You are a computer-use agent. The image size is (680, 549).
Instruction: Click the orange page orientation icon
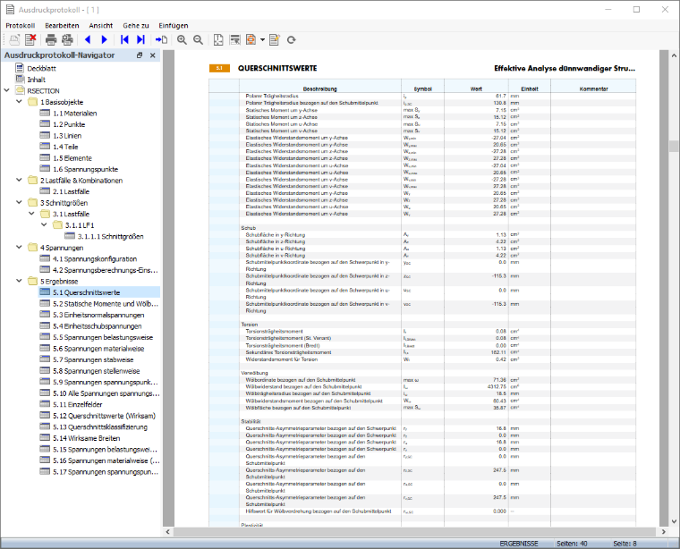251,39
